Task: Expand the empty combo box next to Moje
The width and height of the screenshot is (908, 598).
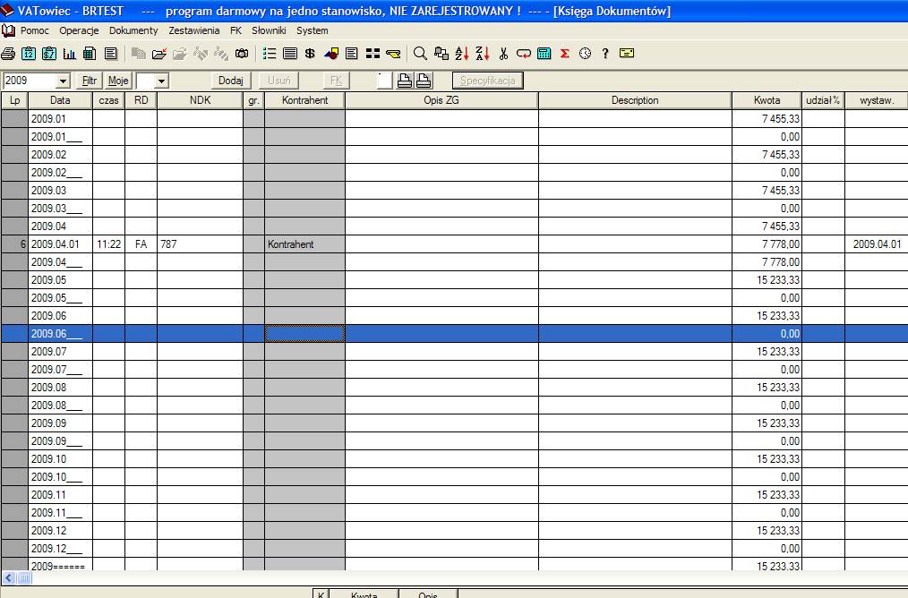Action: coord(161,81)
